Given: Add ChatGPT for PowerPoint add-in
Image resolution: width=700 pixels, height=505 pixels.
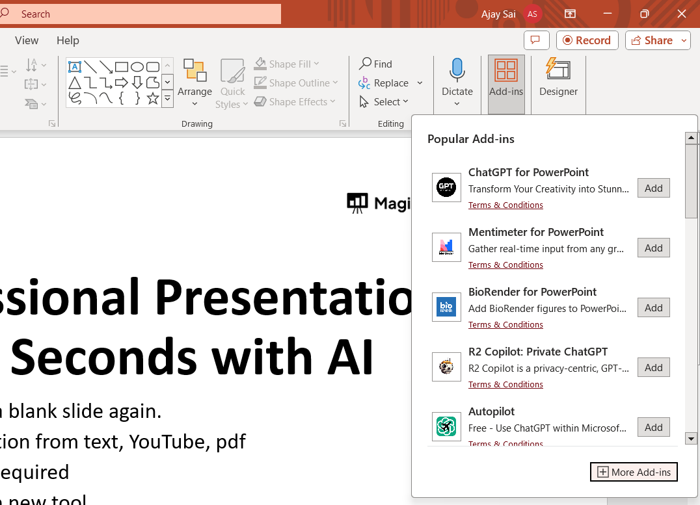Looking at the screenshot, I should [x=653, y=188].
